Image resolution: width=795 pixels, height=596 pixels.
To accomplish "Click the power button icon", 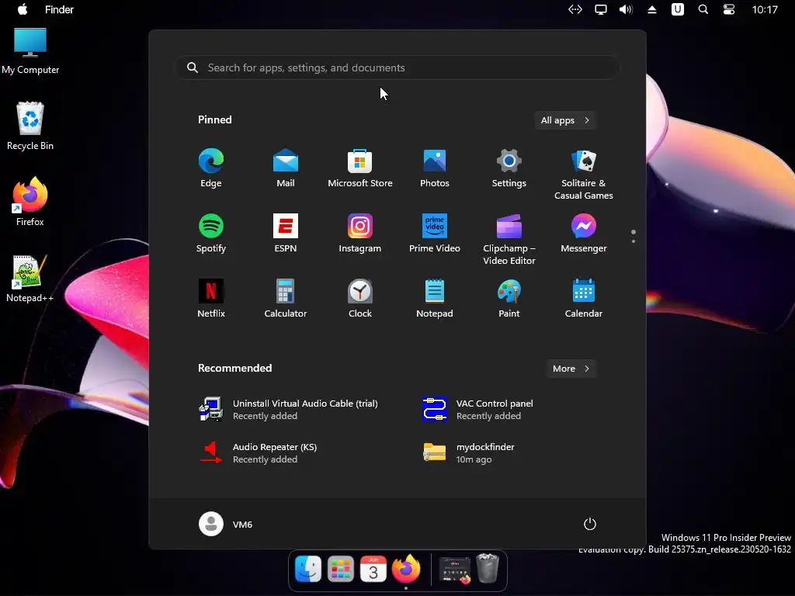I will click(x=590, y=524).
